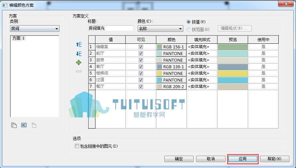Click the 颜色 column header

171,40
